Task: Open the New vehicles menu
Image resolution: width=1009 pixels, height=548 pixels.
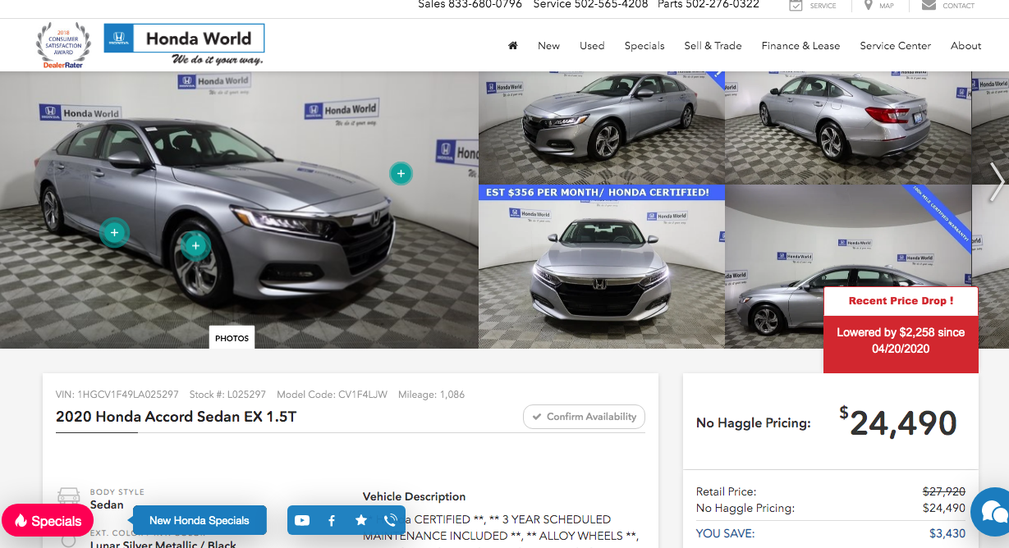Action: click(x=548, y=46)
